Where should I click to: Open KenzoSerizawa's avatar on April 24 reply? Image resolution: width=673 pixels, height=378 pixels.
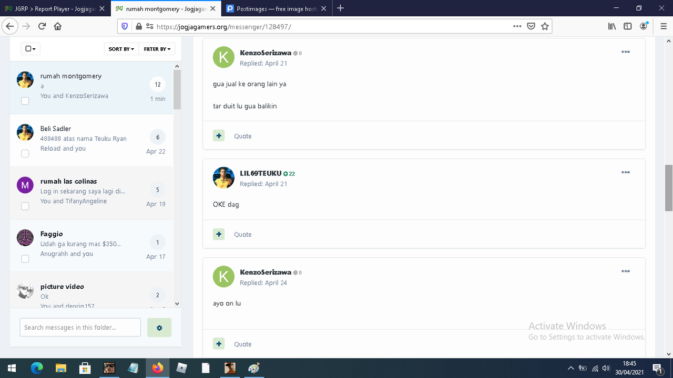[223, 277]
